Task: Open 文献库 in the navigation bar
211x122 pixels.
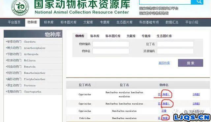Action: (x=88, y=22)
